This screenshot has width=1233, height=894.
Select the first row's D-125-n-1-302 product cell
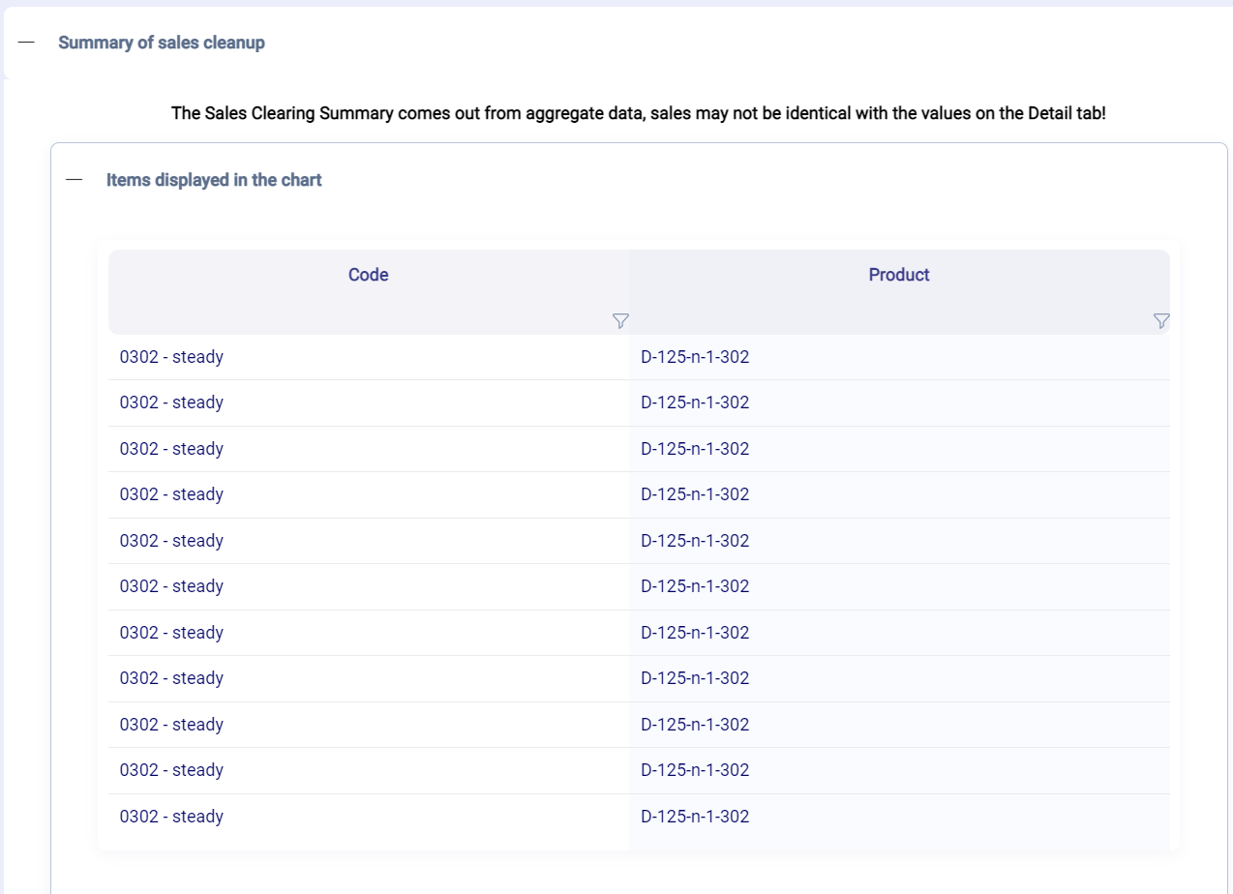coord(695,357)
